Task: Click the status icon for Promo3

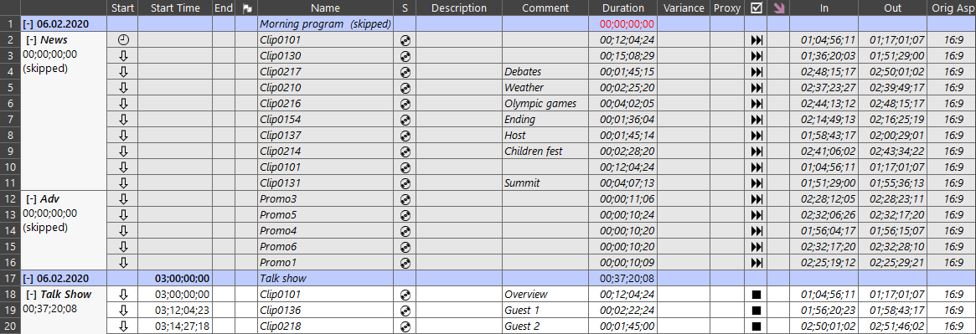Action: [405, 199]
